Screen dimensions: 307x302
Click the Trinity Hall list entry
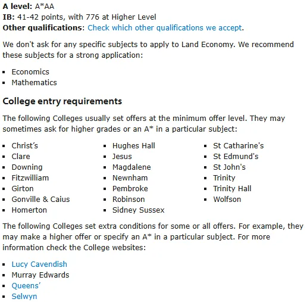pos(232,189)
